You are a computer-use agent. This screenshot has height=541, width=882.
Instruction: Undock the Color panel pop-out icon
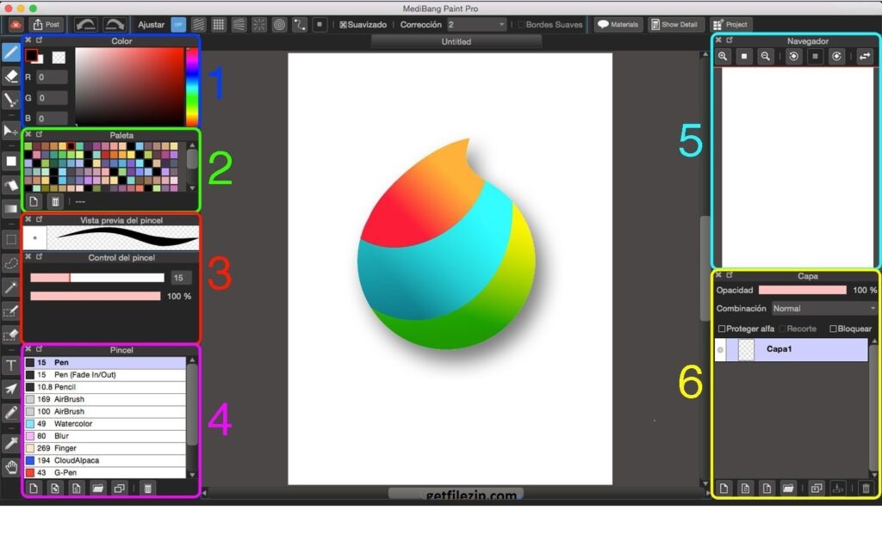[x=40, y=40]
